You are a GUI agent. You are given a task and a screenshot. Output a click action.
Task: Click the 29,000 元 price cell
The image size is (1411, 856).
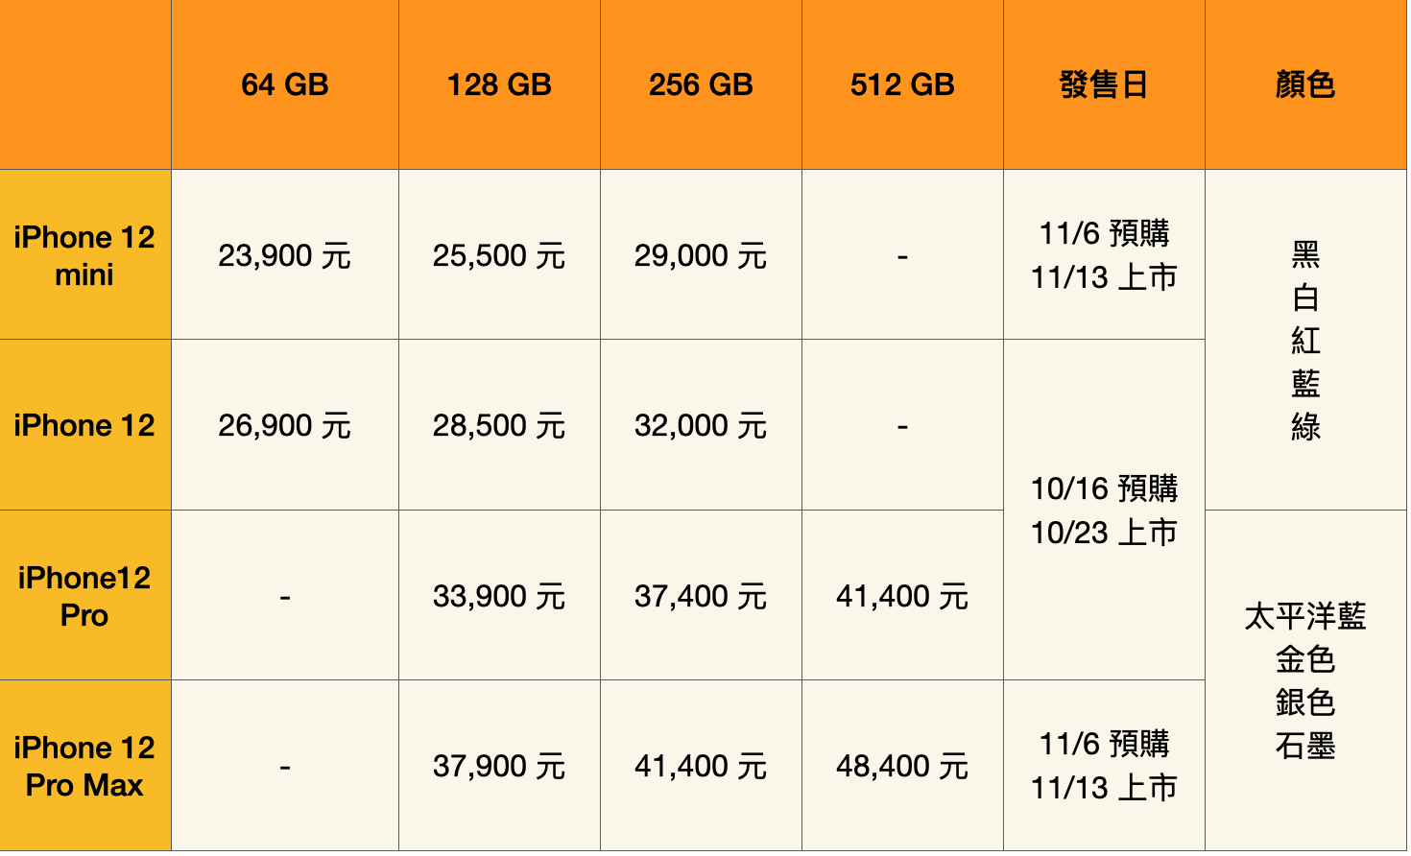[x=701, y=256]
